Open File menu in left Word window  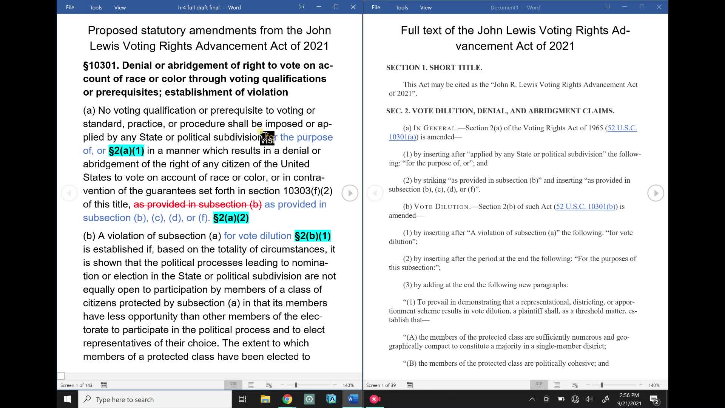(x=70, y=8)
